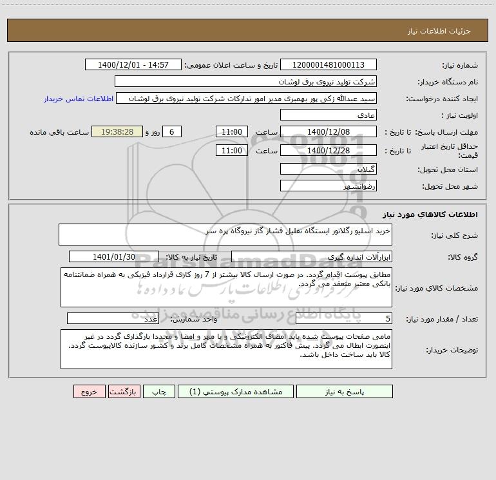Click the announcement date field 1400/12/01 - 14:57
496x480 pixels.
point(133,64)
